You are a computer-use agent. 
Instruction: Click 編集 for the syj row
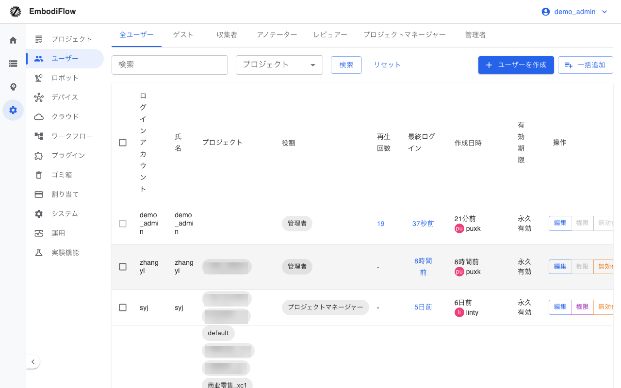click(x=560, y=307)
